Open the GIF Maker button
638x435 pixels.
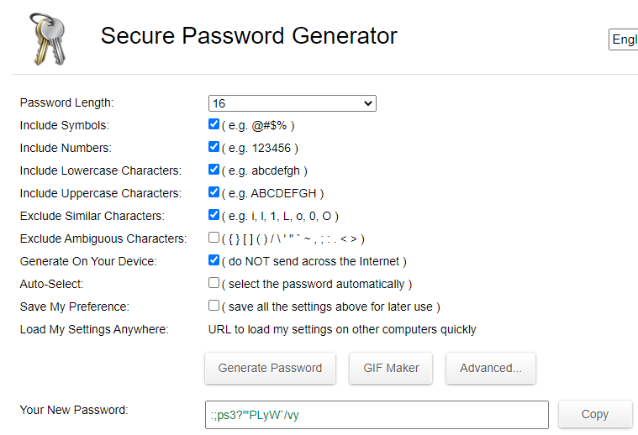pyautogui.click(x=391, y=368)
